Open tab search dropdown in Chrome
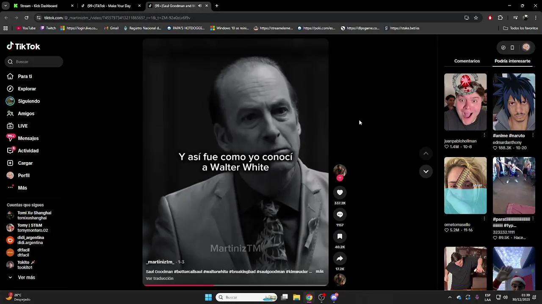The width and height of the screenshot is (542, 304). [6, 6]
